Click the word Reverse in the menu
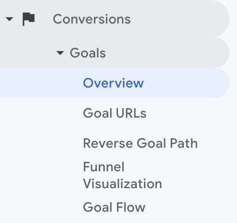 [x=108, y=143]
